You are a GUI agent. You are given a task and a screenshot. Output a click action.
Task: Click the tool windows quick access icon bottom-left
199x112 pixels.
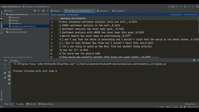pos(1,107)
